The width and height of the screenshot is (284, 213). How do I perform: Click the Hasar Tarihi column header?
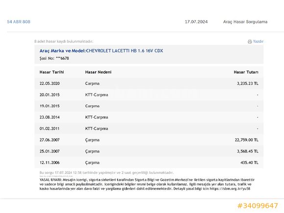pyautogui.click(x=52, y=72)
